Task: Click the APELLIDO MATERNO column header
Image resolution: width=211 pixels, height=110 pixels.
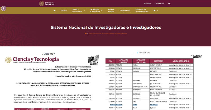Action: click(x=141, y=61)
